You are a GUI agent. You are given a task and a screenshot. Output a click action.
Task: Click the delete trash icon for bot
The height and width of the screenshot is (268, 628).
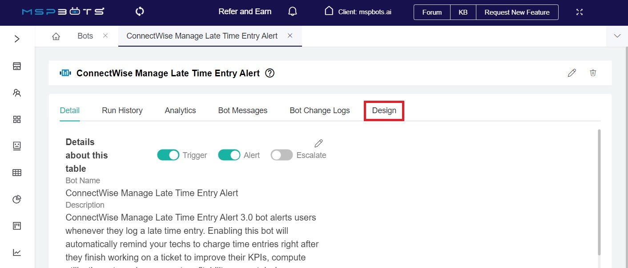point(593,73)
